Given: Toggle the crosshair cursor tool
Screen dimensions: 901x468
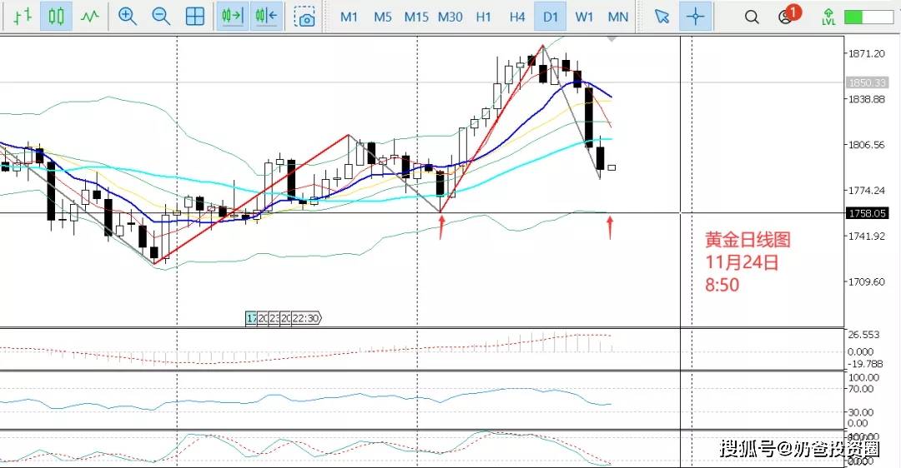Looking at the screenshot, I should (x=695, y=16).
